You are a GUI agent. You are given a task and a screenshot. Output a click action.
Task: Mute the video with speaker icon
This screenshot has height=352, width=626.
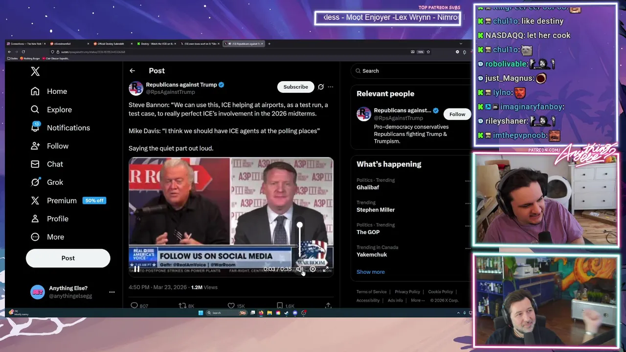pos(299,269)
